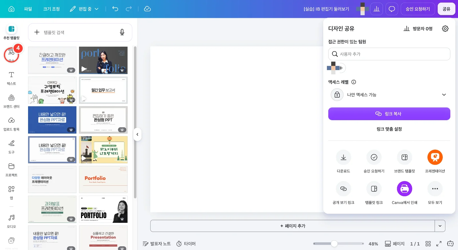Open 텍스트 tool in sidebar

tap(11, 78)
